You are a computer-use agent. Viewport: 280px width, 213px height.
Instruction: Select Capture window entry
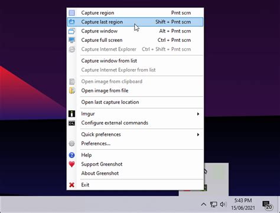click(x=135, y=31)
